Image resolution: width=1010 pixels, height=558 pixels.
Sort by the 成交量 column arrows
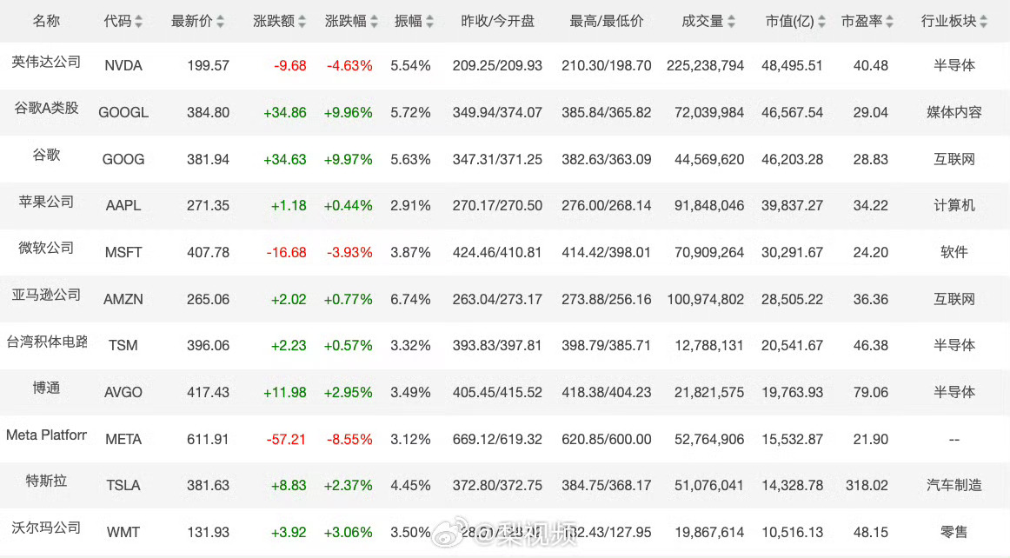coord(731,21)
